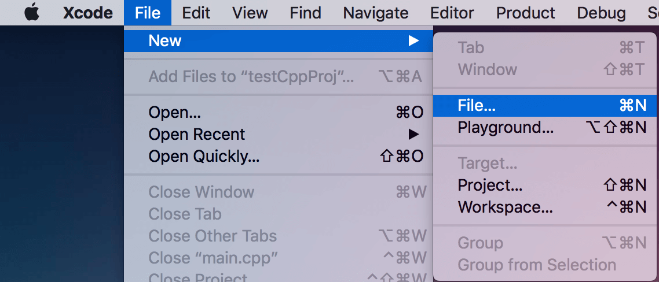
Task: Open the Find menu
Action: point(305,13)
